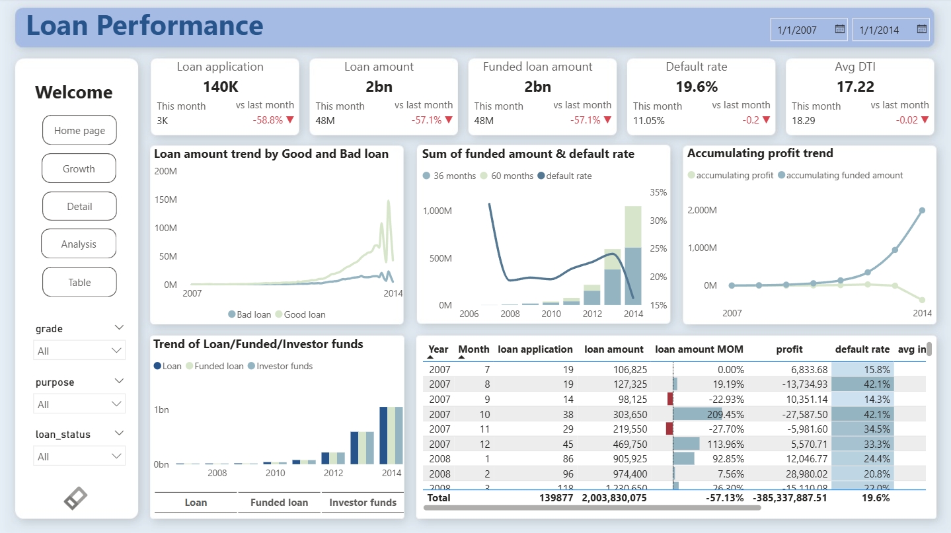Expand the grade filter dropdown
Viewport: 951px width, 533px height.
[79, 351]
